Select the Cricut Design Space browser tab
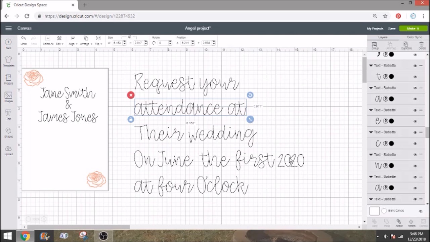 (x=40, y=5)
